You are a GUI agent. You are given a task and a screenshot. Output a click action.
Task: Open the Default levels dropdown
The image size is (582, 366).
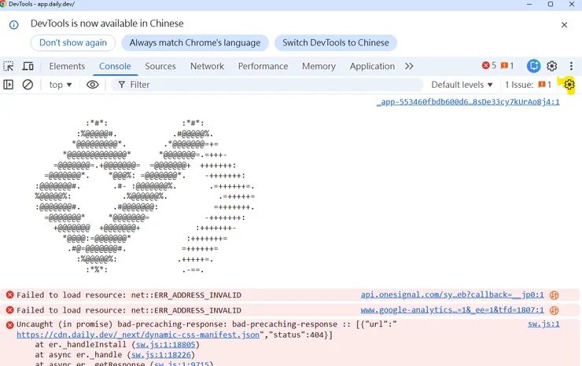click(462, 85)
